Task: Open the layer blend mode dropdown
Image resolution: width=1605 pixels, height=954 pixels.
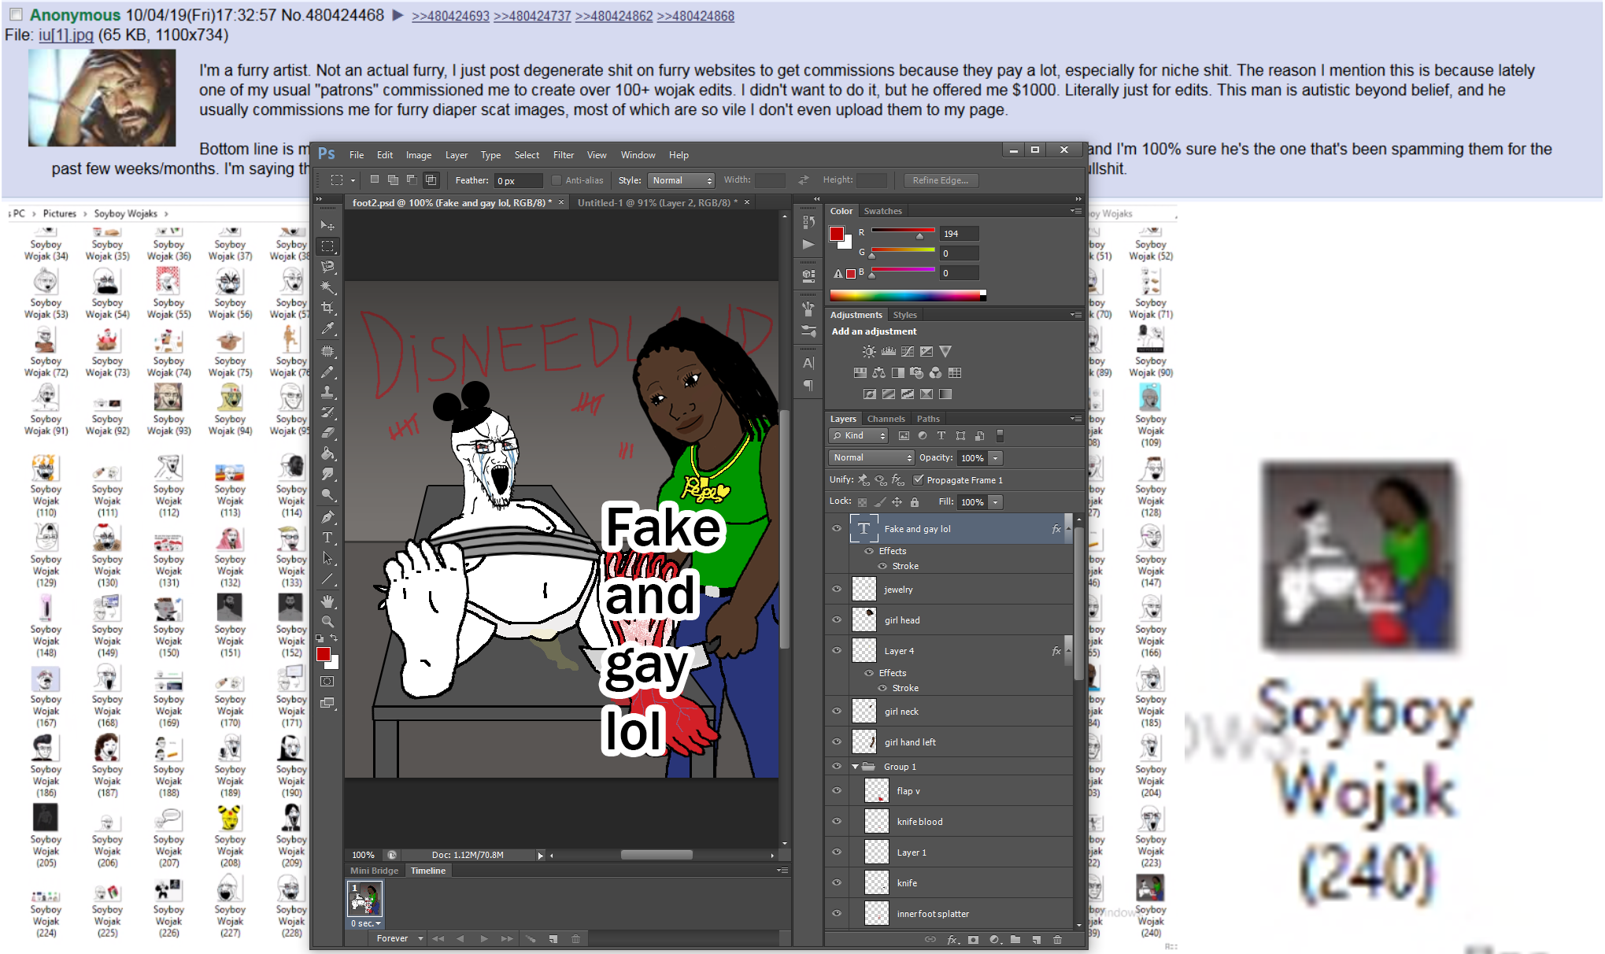Action: coord(871,457)
